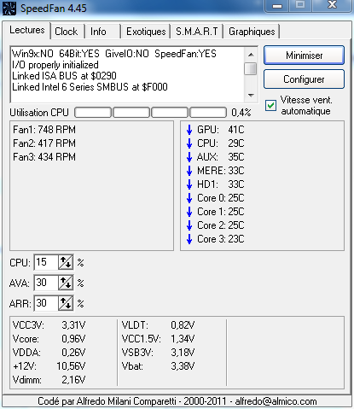This screenshot has height=409, width=354.
Task: Click the MERE temperature arrow icon
Action: tap(189, 171)
